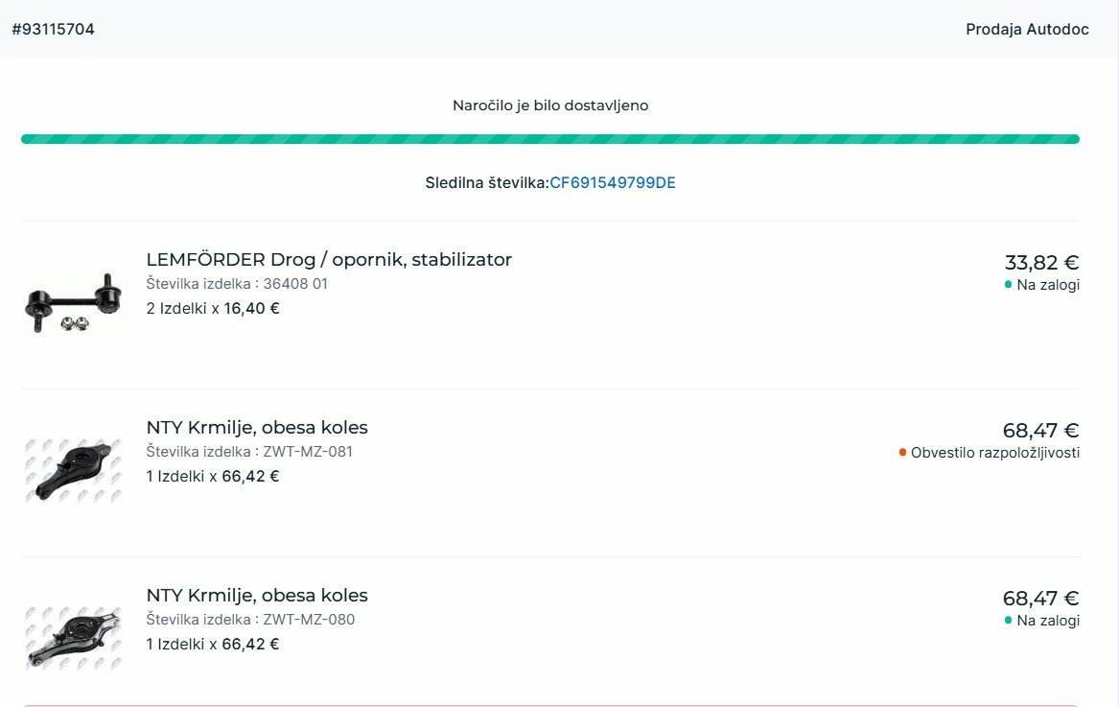Viewport: 1119px width, 707px height.
Task: Select the 'Prodaja Autodoc' seller label
Action: pyautogui.click(x=1027, y=30)
